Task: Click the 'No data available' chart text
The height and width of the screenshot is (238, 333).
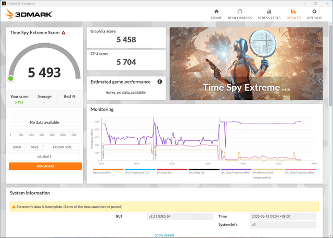Action: point(44,123)
